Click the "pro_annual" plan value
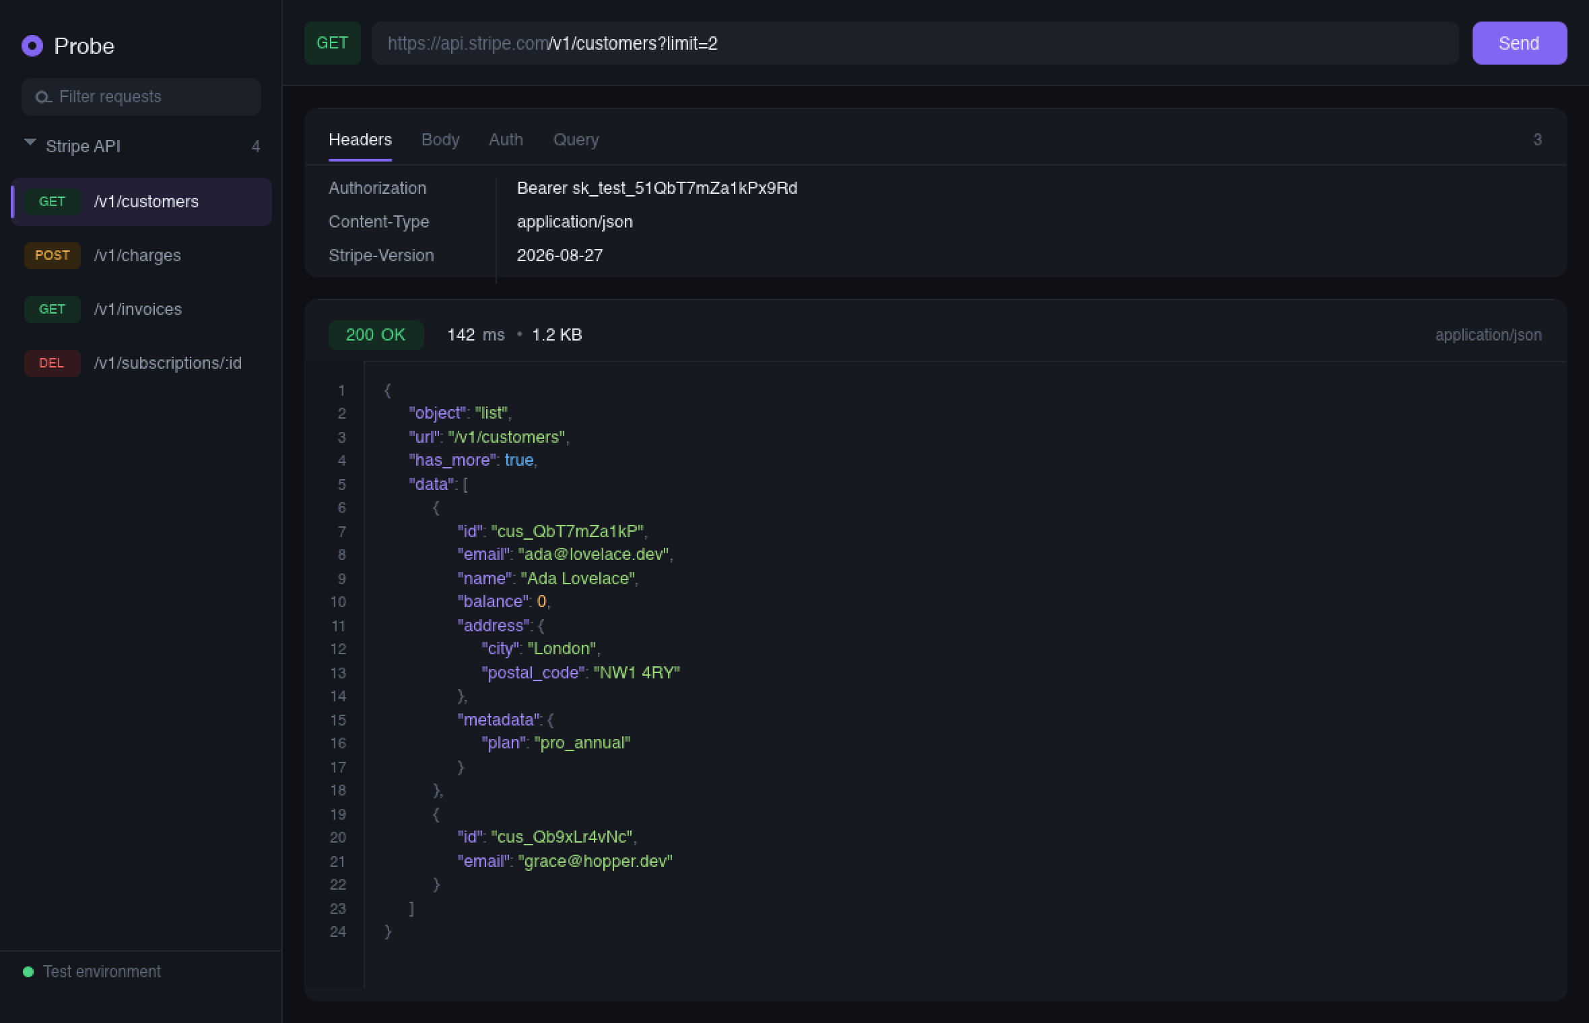The width and height of the screenshot is (1589, 1023). tap(582, 742)
